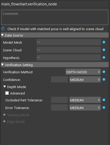
Task: Enable the Advanced checkbox
Action: coord(7,93)
